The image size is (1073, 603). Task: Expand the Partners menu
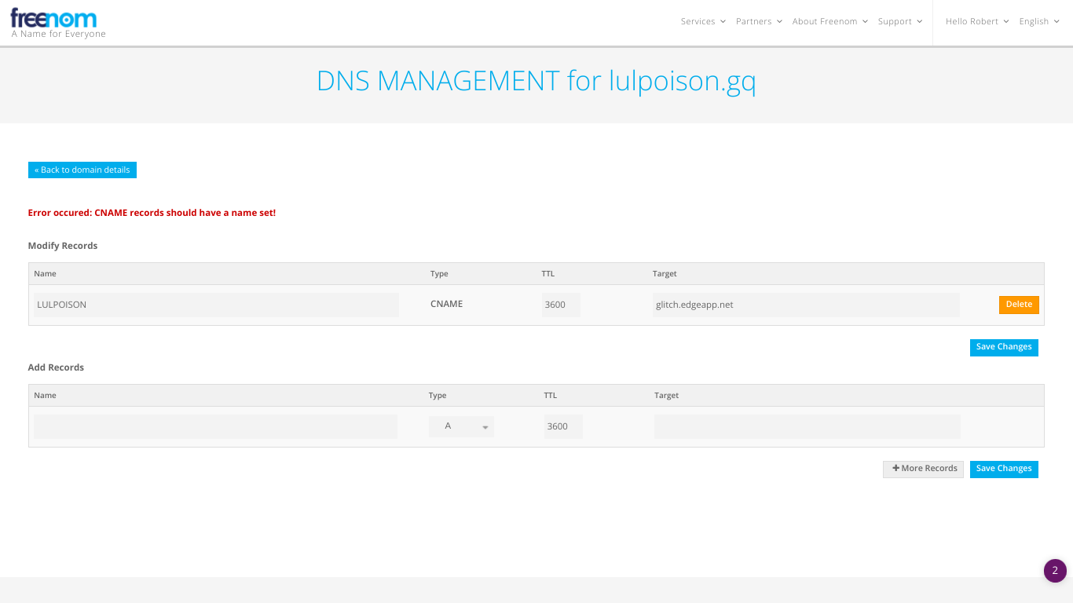[759, 22]
